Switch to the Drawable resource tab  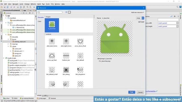tap(41, 17)
